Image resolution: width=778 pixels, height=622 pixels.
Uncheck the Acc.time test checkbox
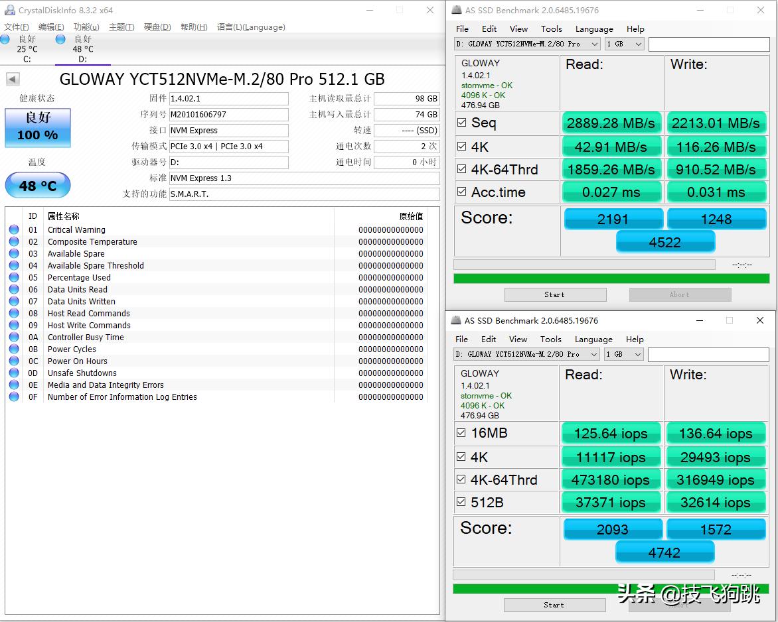461,192
